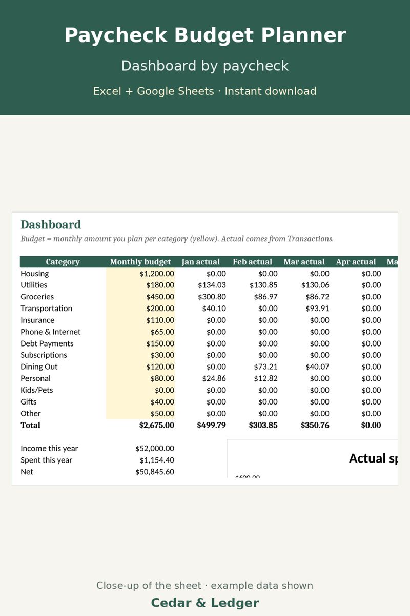Click the Insurance category row label
This screenshot has height=616, width=410.
(37, 320)
